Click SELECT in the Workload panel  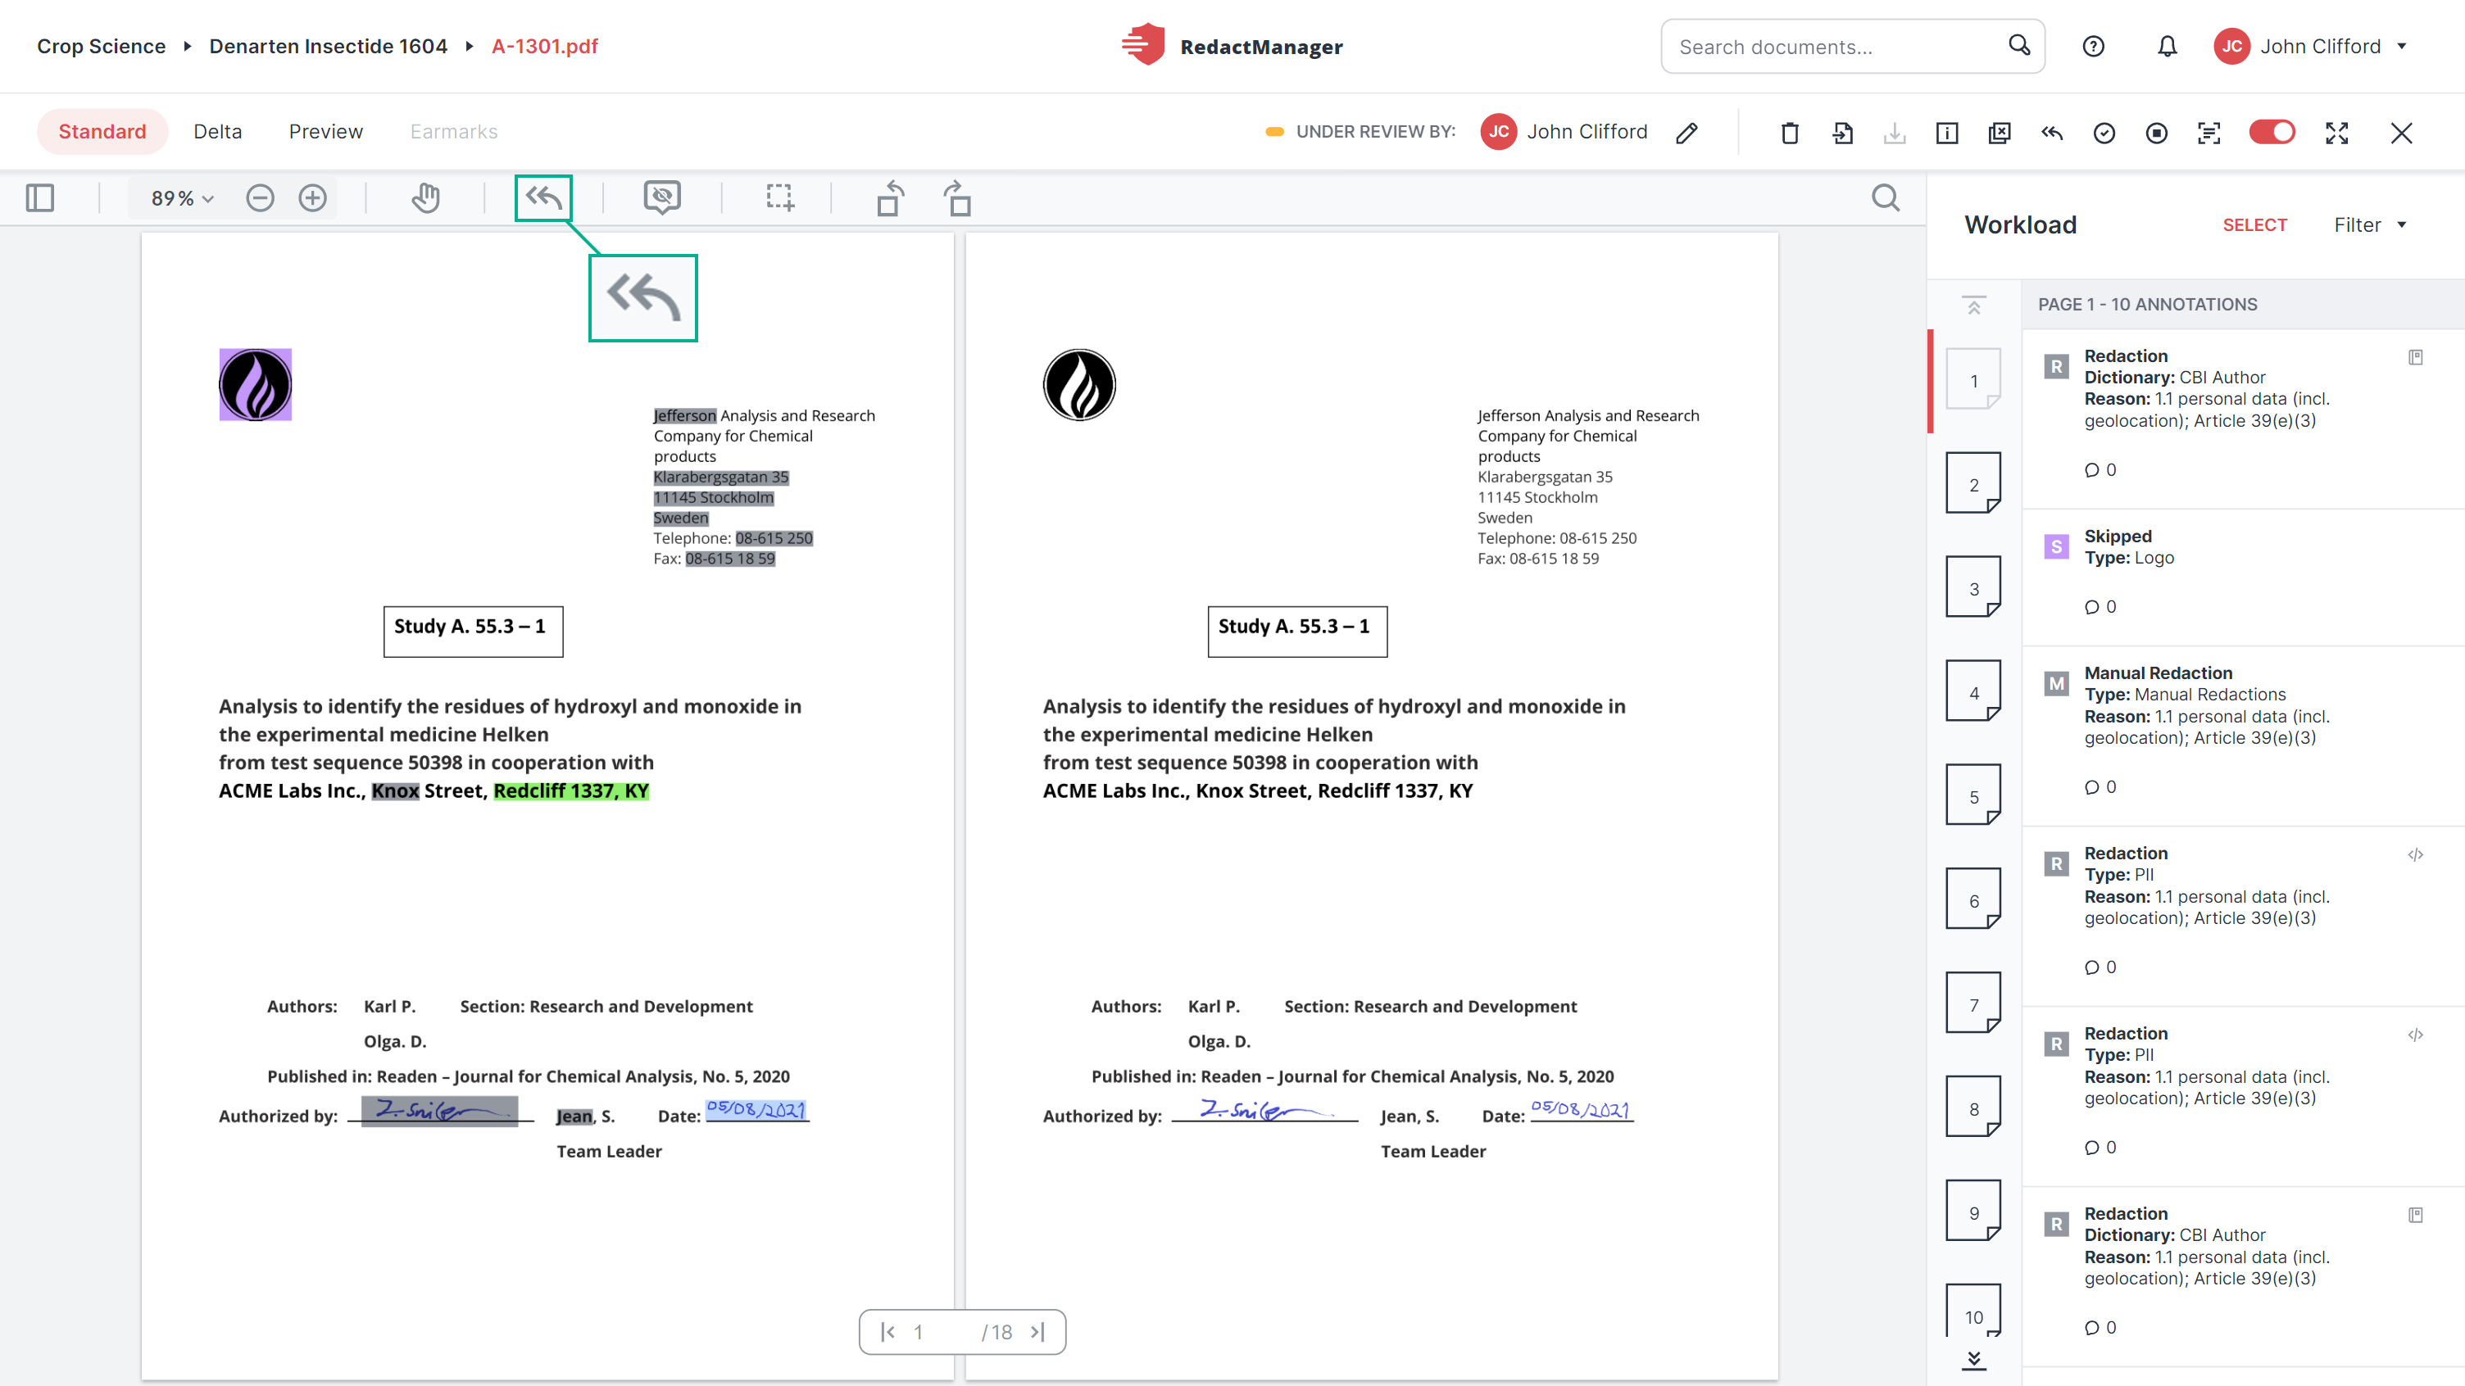[2254, 224]
